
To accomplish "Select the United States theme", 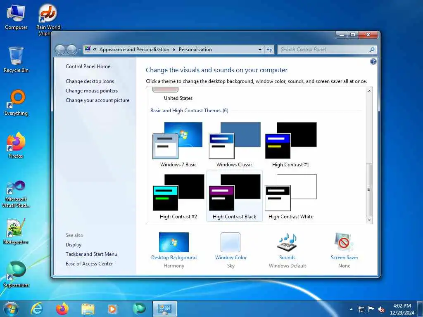I will click(178, 95).
